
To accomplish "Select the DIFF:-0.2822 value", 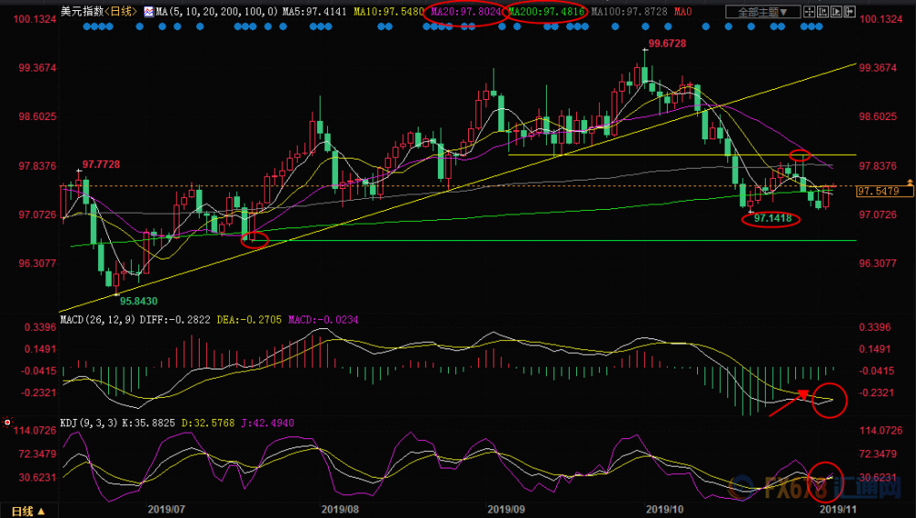I will (175, 320).
